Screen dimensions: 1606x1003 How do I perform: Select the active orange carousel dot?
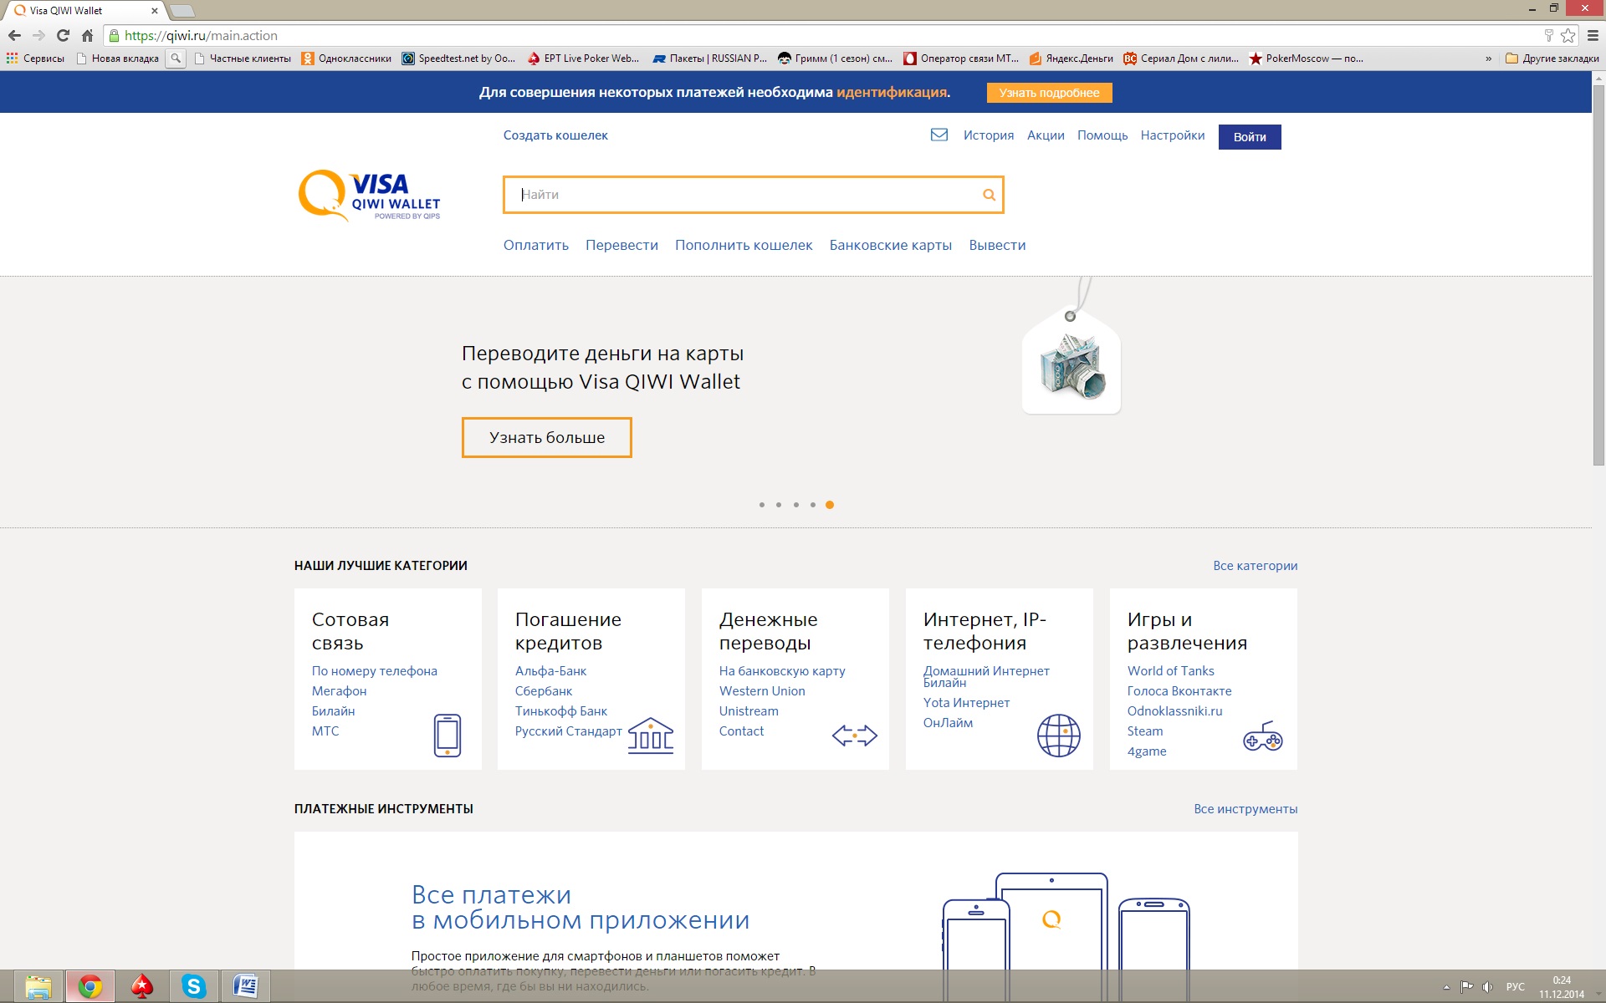coord(830,505)
